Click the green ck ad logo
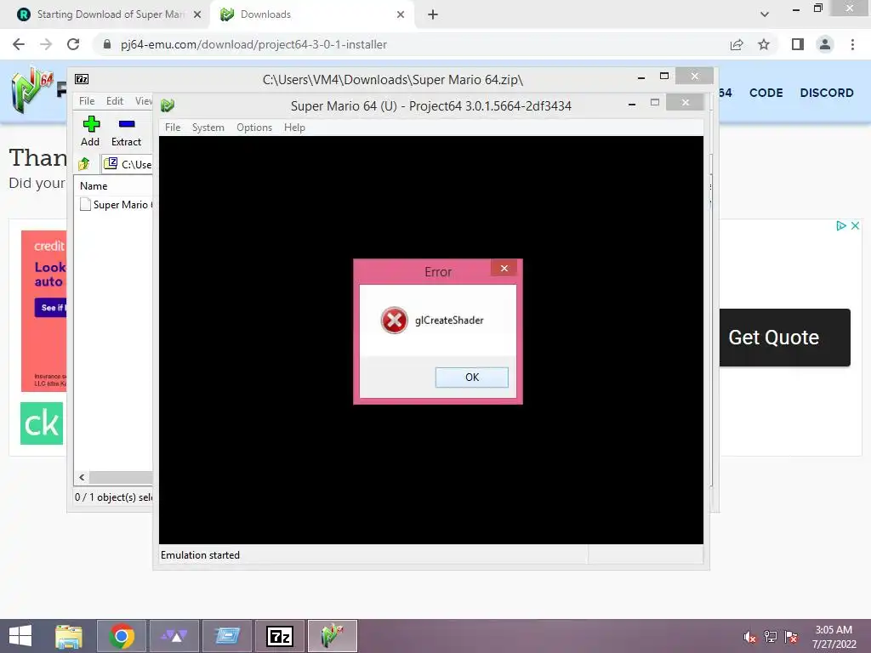 pyautogui.click(x=42, y=423)
